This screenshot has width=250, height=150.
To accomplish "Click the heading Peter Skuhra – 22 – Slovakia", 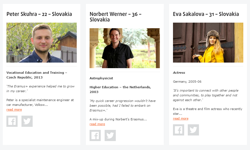I will click(39, 14).
